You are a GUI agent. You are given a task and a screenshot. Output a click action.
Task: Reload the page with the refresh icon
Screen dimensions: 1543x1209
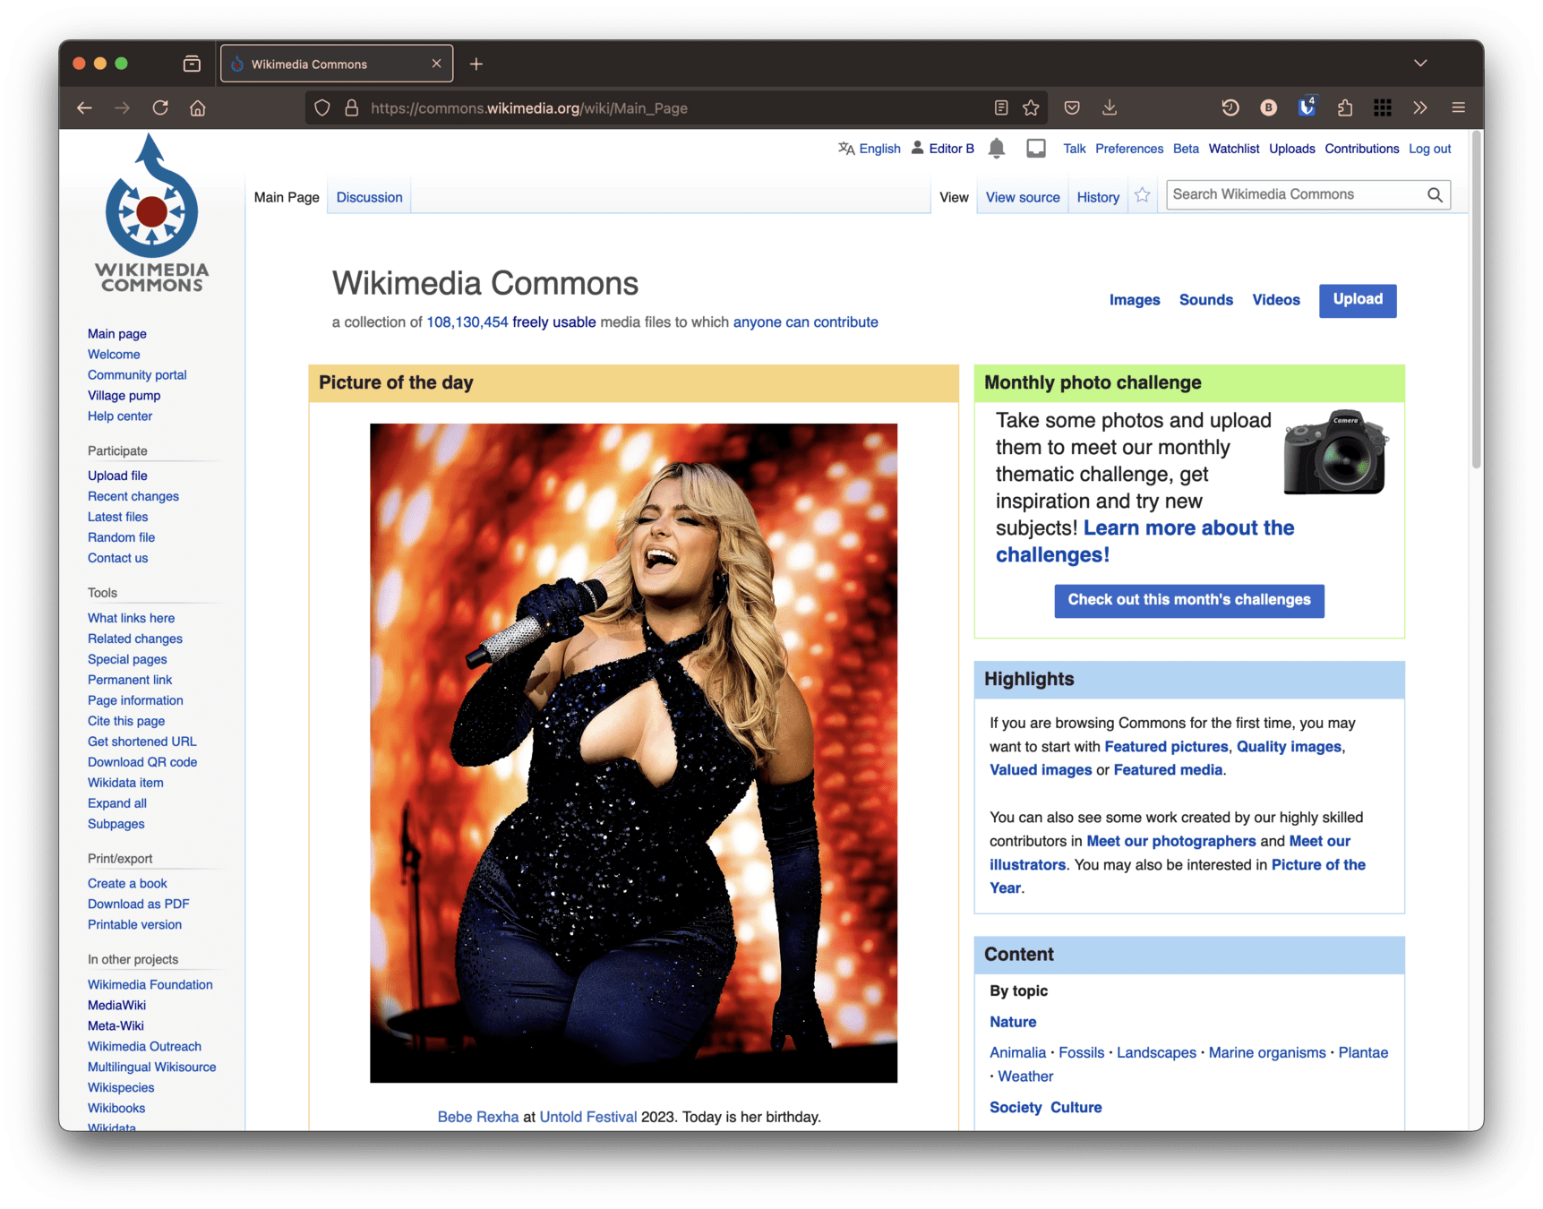160,108
